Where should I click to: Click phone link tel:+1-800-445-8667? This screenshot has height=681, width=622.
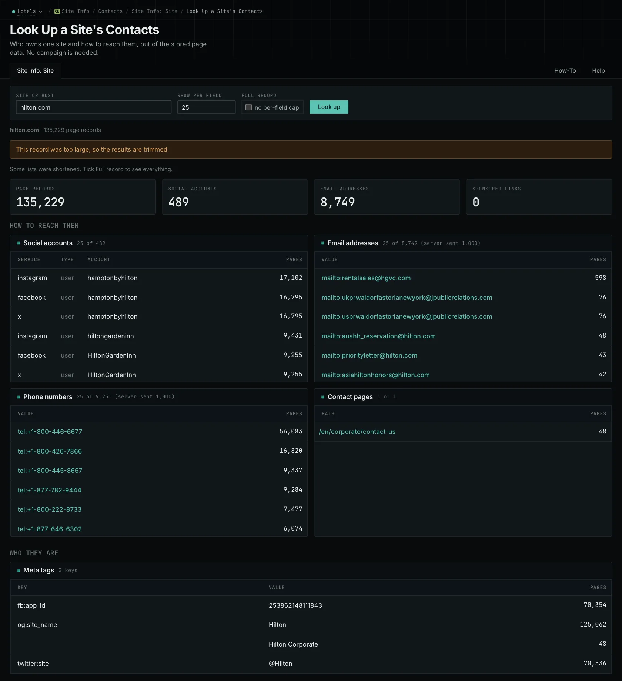coord(50,471)
